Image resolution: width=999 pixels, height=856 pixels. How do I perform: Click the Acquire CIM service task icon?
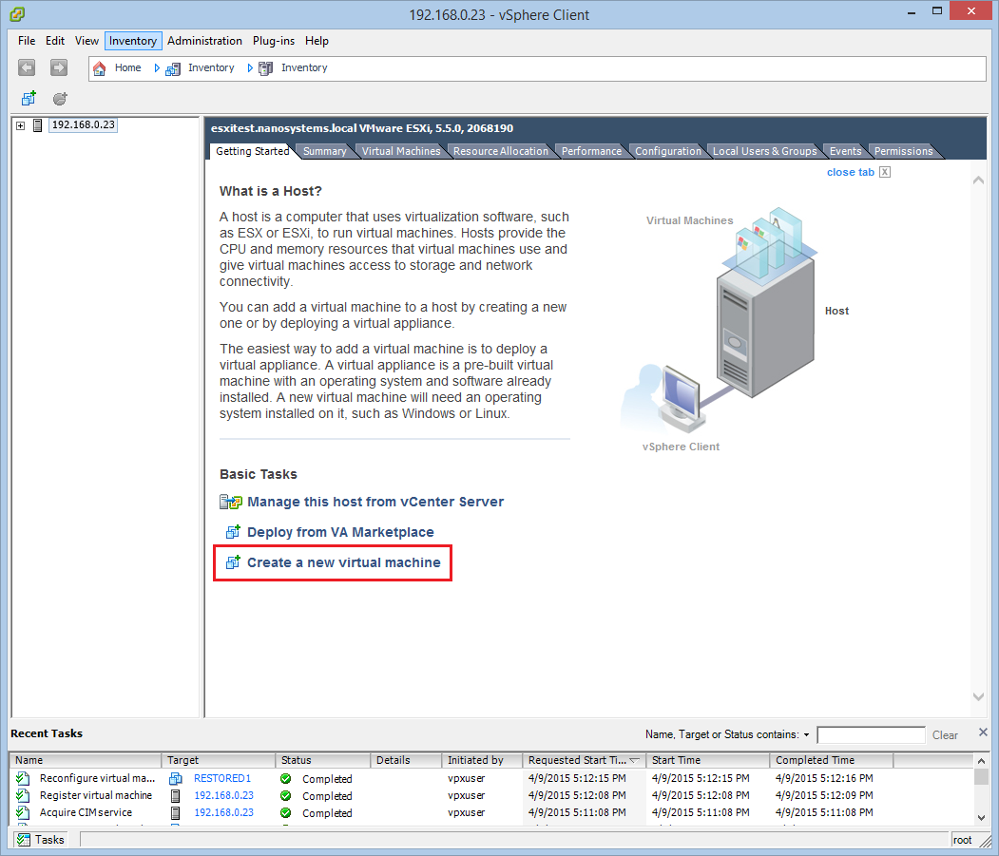click(23, 812)
